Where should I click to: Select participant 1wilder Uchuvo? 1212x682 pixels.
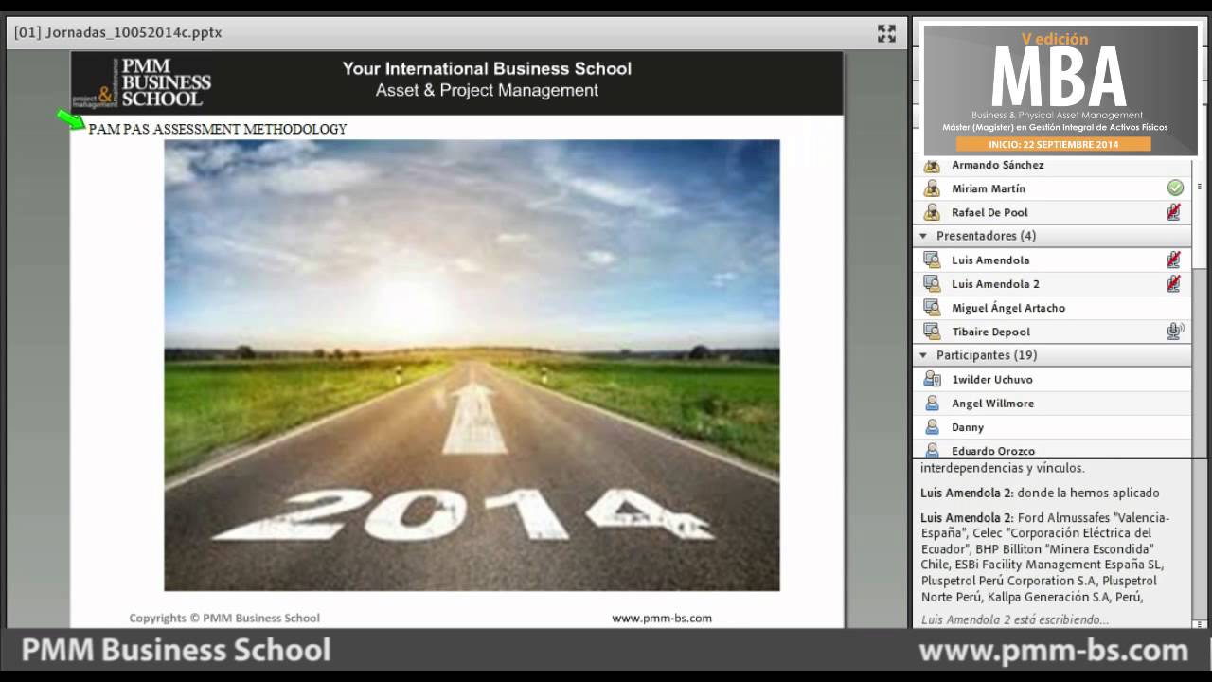pos(1052,379)
